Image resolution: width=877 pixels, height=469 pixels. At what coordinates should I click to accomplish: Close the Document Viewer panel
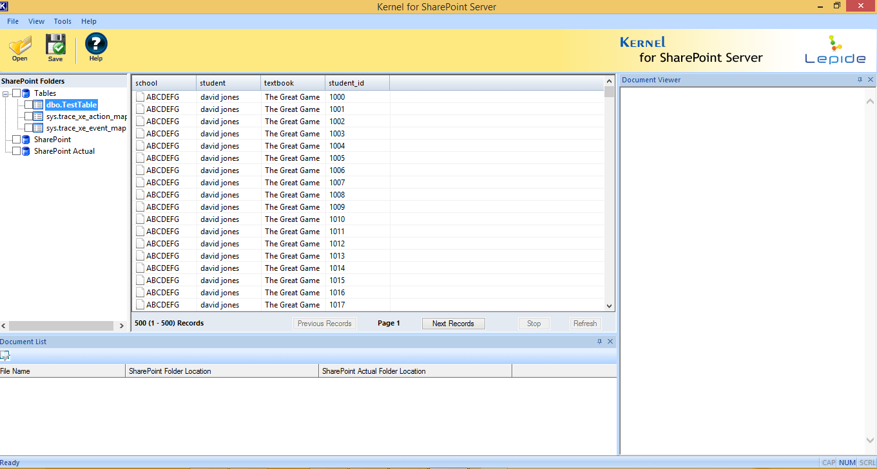871,80
